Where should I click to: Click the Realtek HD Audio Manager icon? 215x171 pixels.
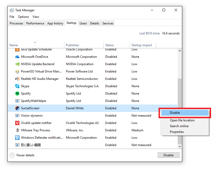(x=17, y=79)
